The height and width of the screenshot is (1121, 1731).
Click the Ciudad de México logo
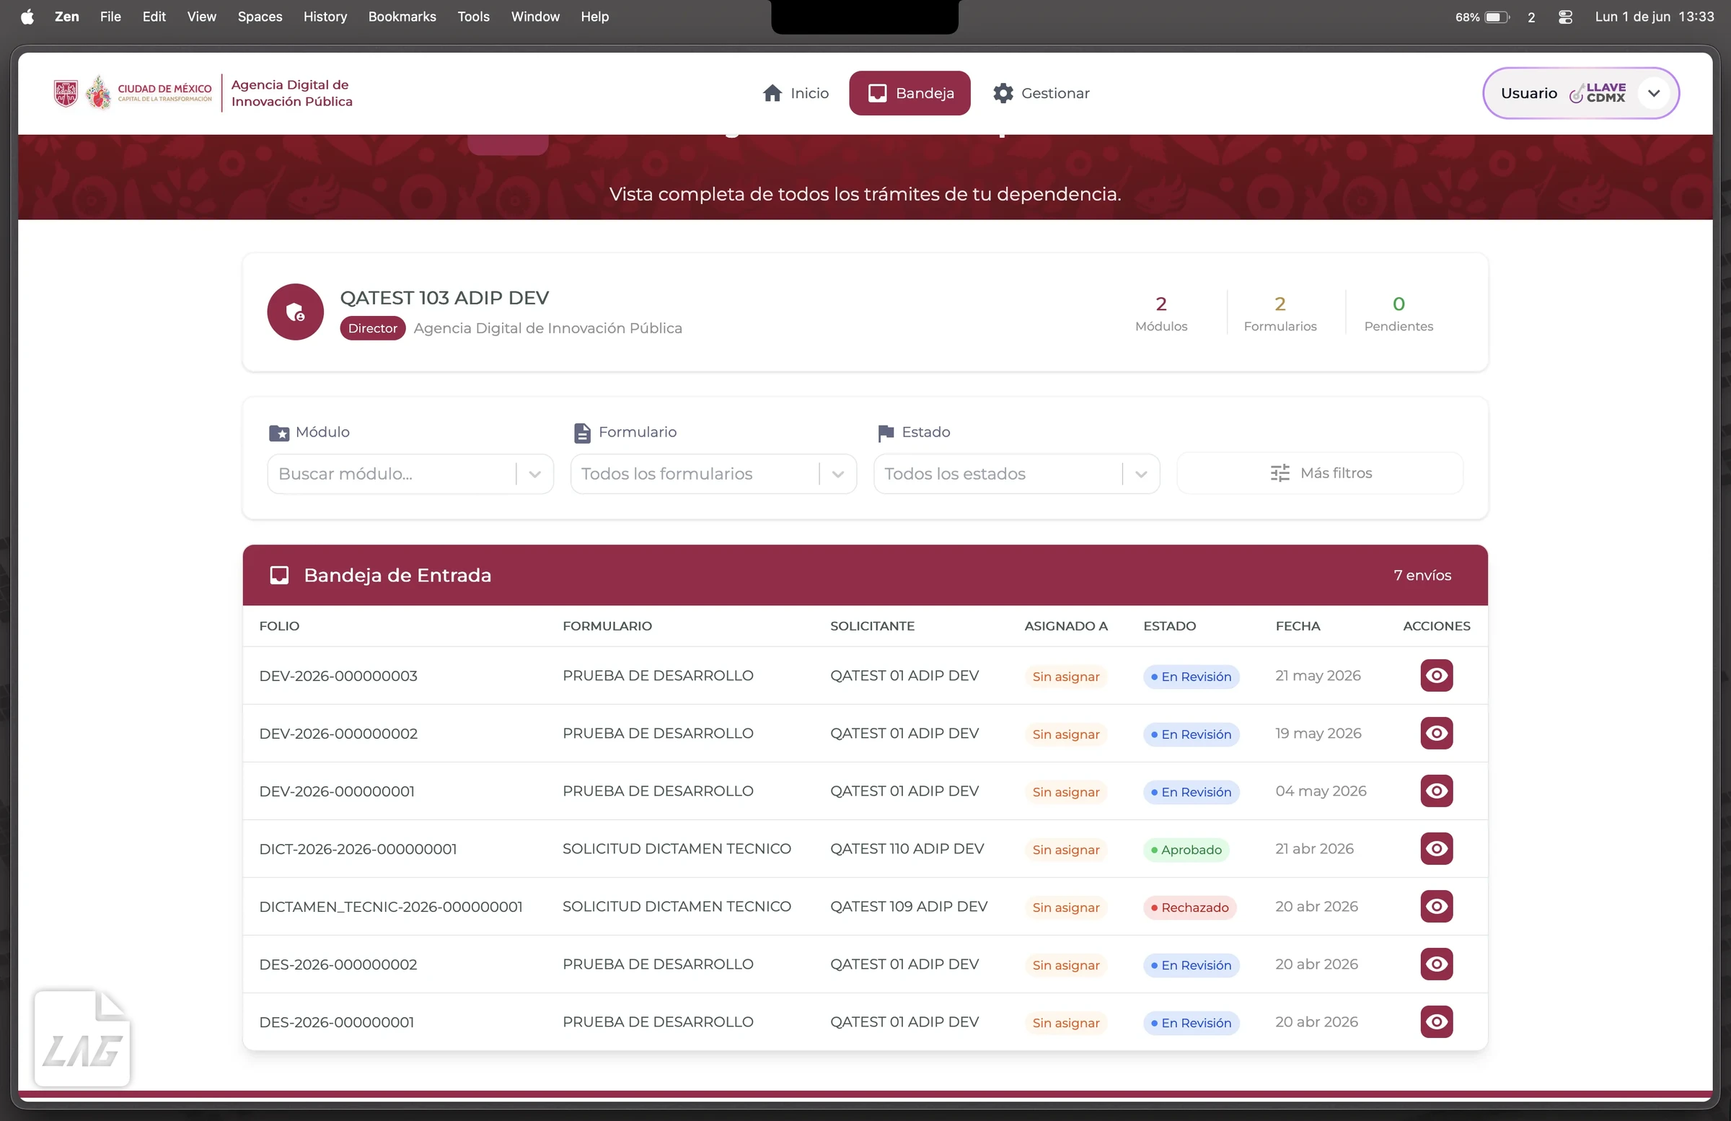click(x=133, y=93)
